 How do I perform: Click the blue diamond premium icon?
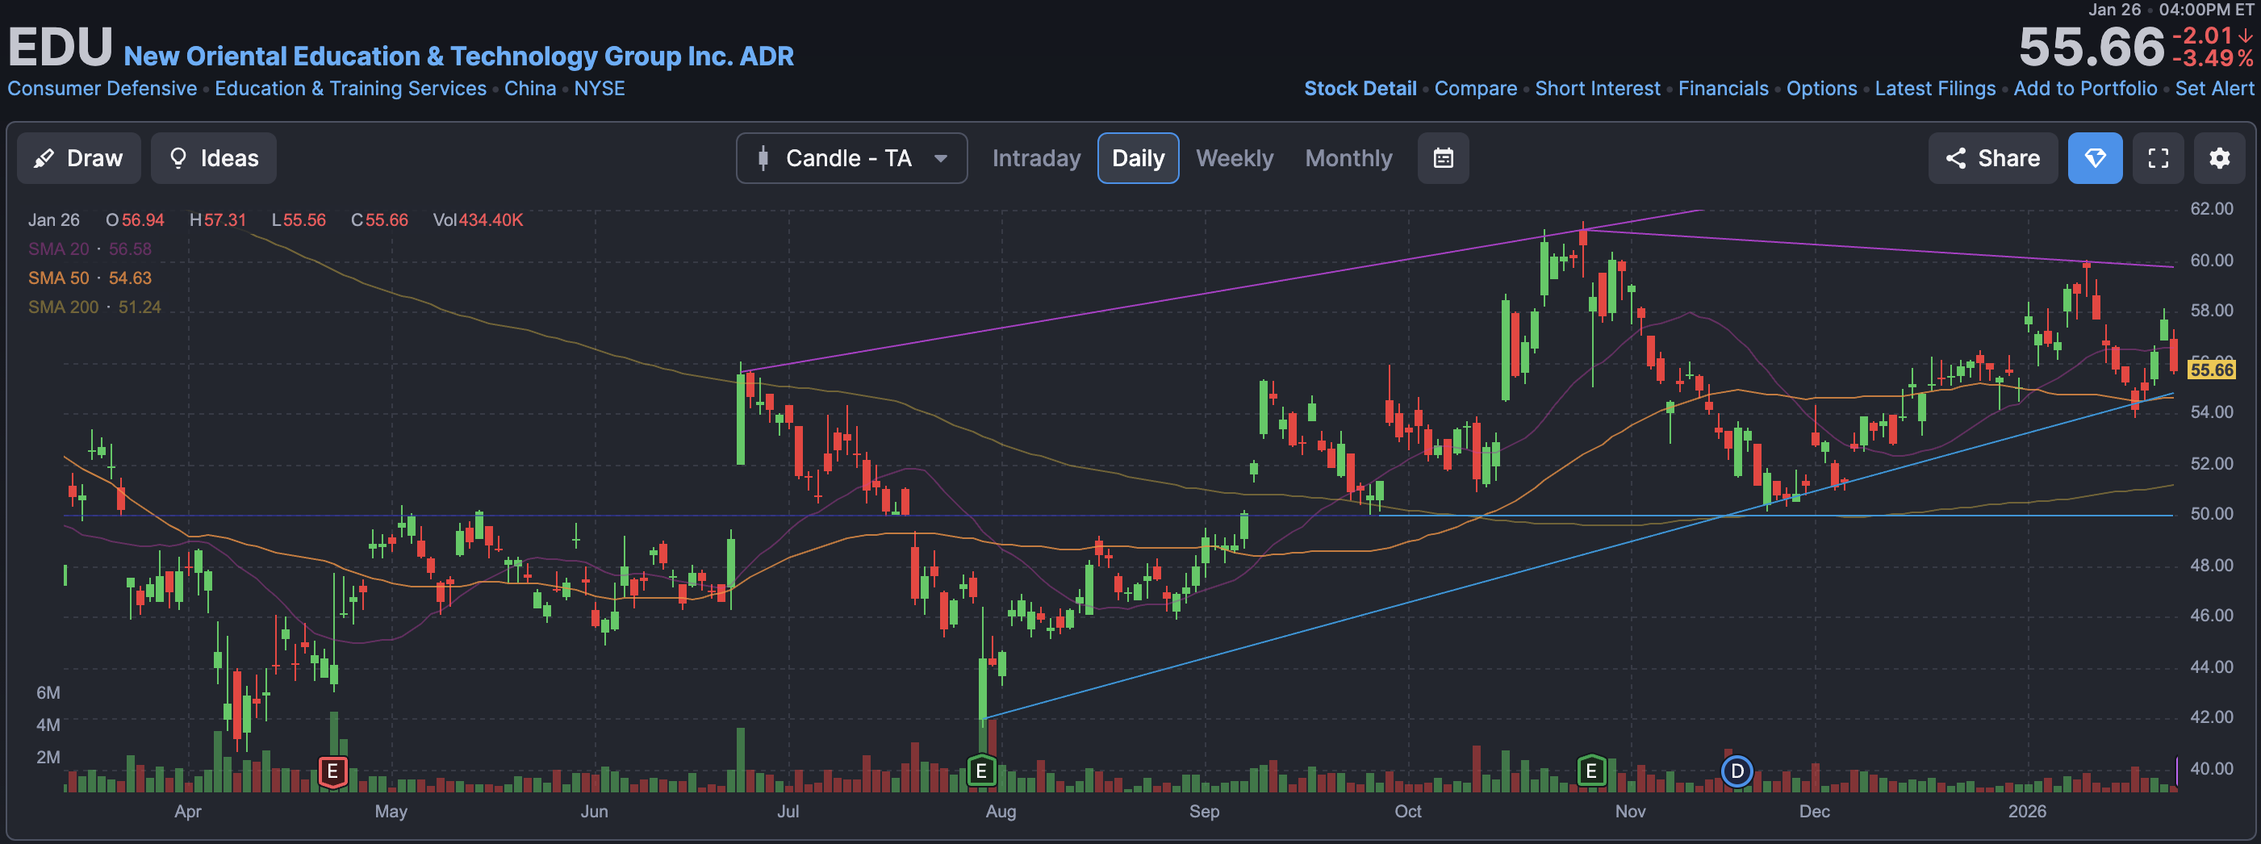[x=2095, y=158]
